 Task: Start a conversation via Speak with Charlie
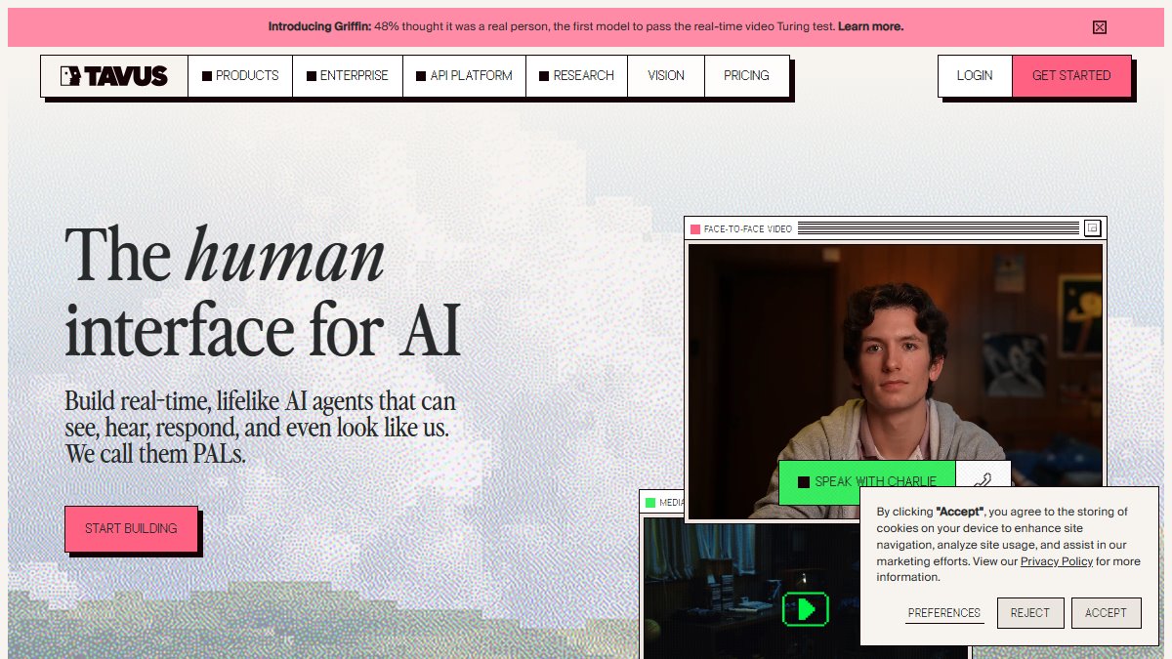(867, 481)
